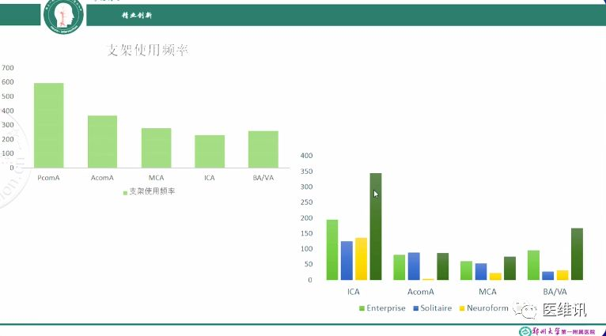Click the dark green BA/VA bar in right chart
This screenshot has width=606, height=336.
click(x=577, y=254)
